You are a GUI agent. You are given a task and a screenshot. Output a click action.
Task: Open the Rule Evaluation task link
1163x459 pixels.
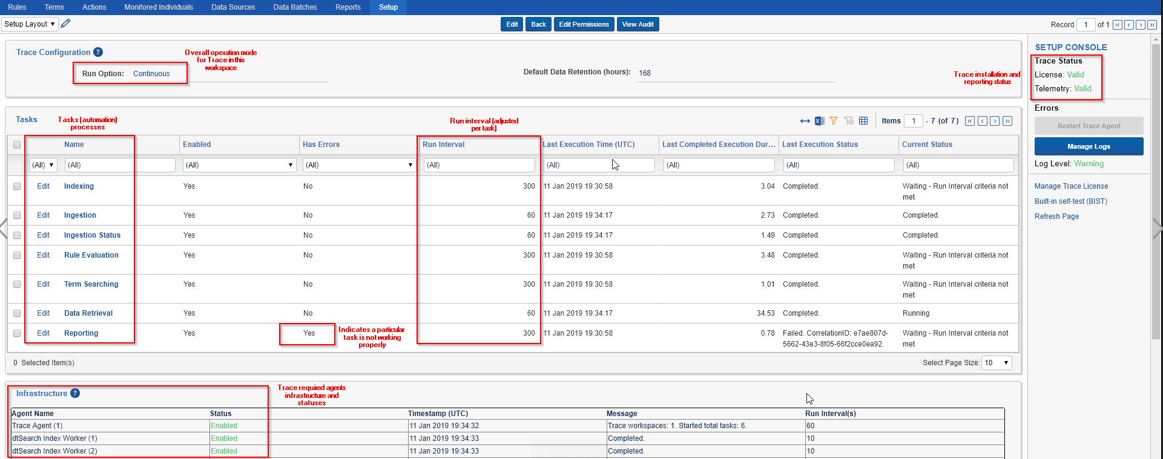click(91, 255)
